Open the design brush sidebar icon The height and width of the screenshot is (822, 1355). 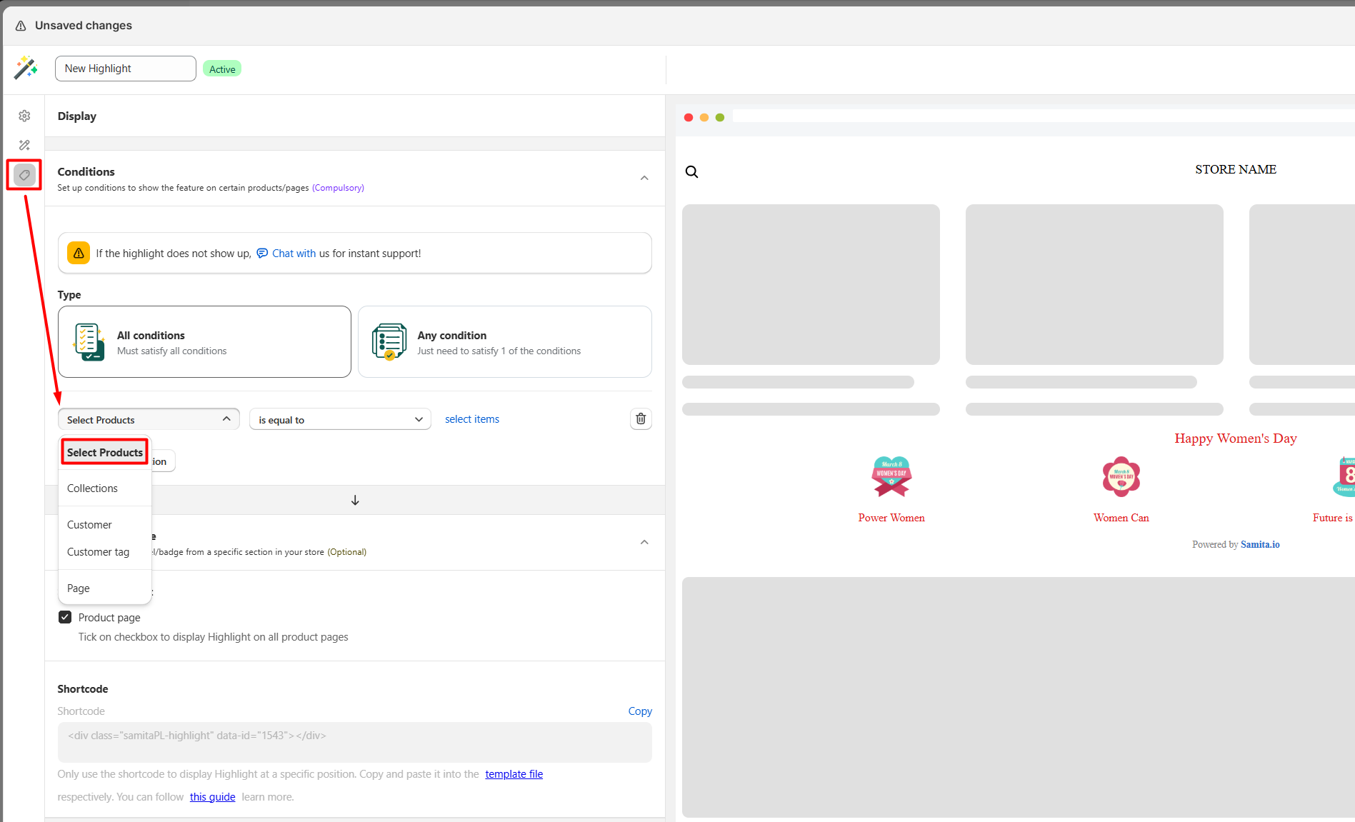[x=24, y=145]
